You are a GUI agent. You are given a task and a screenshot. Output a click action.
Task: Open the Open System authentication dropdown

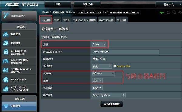[109, 95]
